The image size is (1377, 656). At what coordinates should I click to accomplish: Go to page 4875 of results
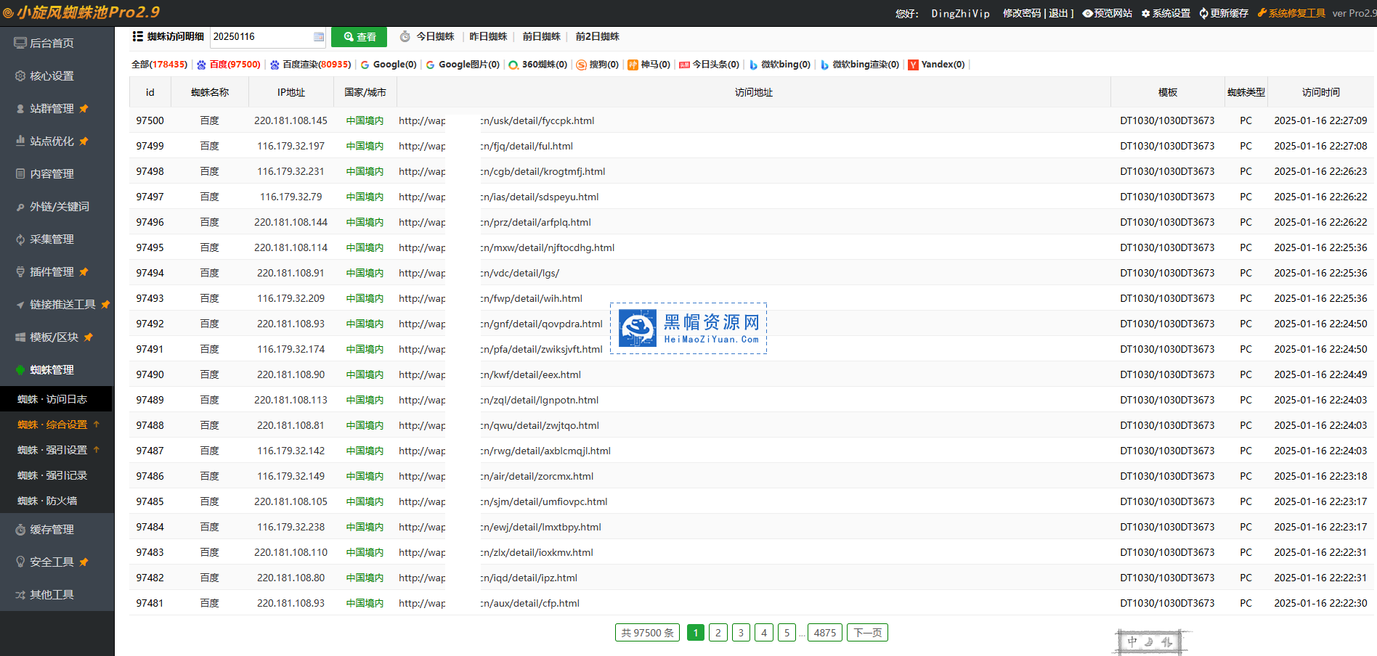tap(824, 633)
